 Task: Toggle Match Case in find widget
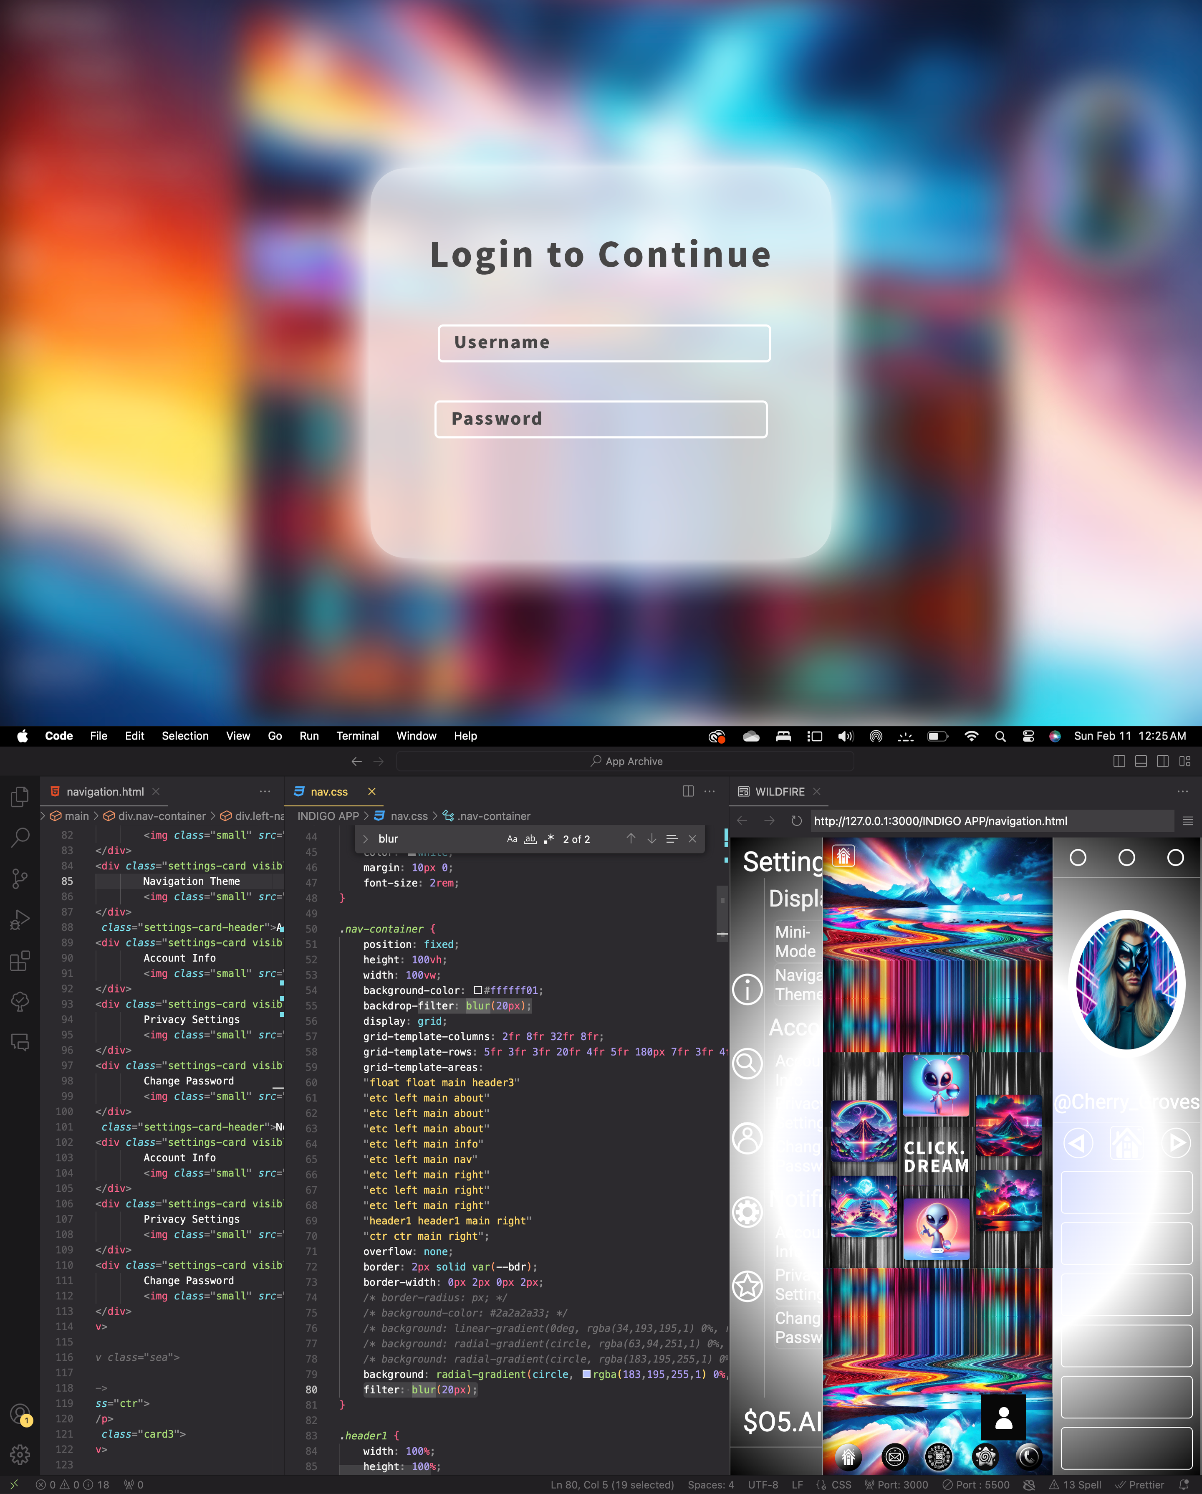[x=512, y=839]
